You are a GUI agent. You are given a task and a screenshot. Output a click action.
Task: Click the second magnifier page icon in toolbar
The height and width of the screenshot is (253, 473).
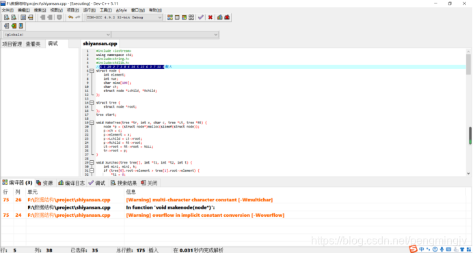pyautogui.click(x=14, y=18)
